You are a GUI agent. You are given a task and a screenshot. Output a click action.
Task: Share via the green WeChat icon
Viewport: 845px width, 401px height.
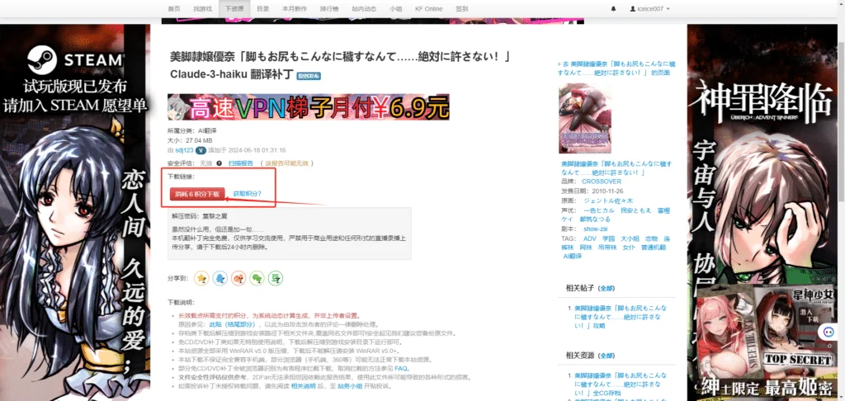(x=257, y=278)
